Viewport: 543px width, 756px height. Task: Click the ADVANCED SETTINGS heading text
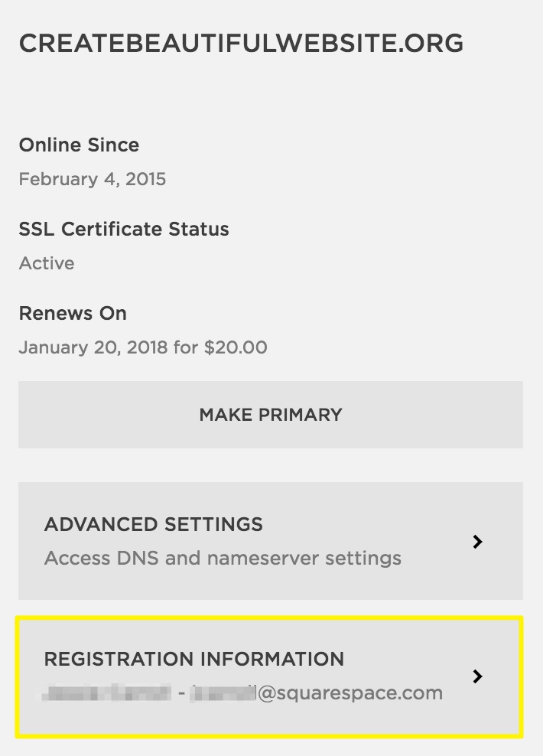point(154,524)
